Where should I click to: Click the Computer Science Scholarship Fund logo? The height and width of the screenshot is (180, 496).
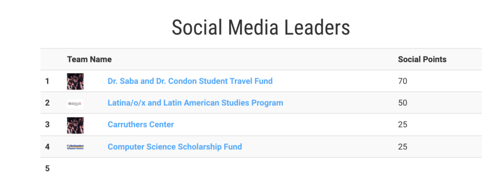click(75, 147)
